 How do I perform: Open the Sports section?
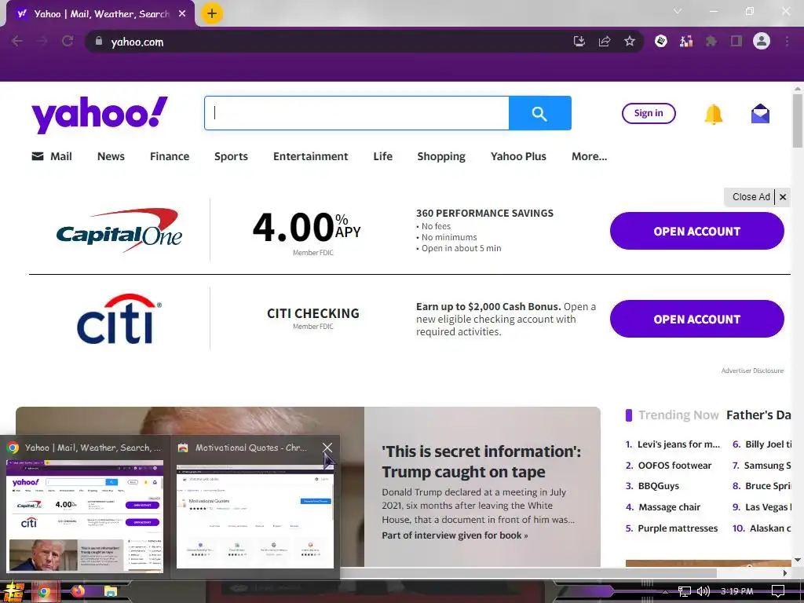tap(231, 156)
